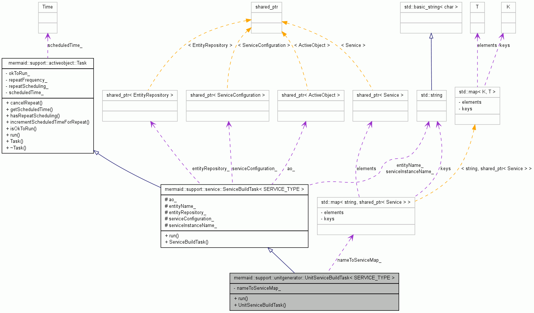This screenshot has height=313, width=534.
Task: Select isOkToRun() method in Task
Action: (21, 128)
